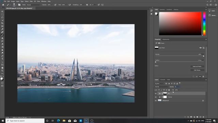
Task: Open Kind filter dropdown in Layers
Action: coord(160,83)
